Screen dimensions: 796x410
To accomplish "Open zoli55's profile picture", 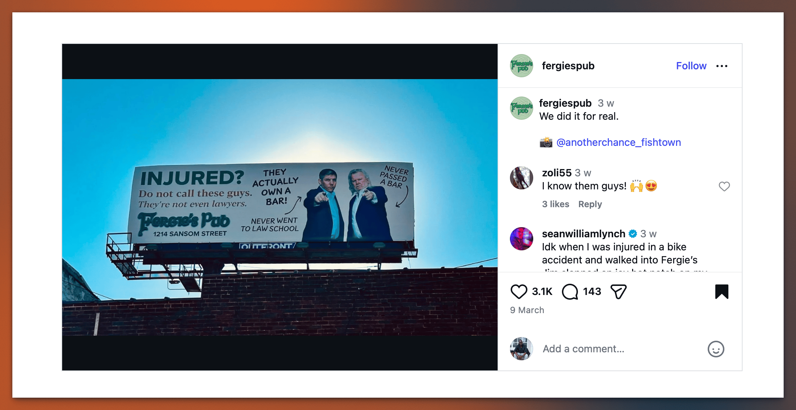I will click(522, 178).
